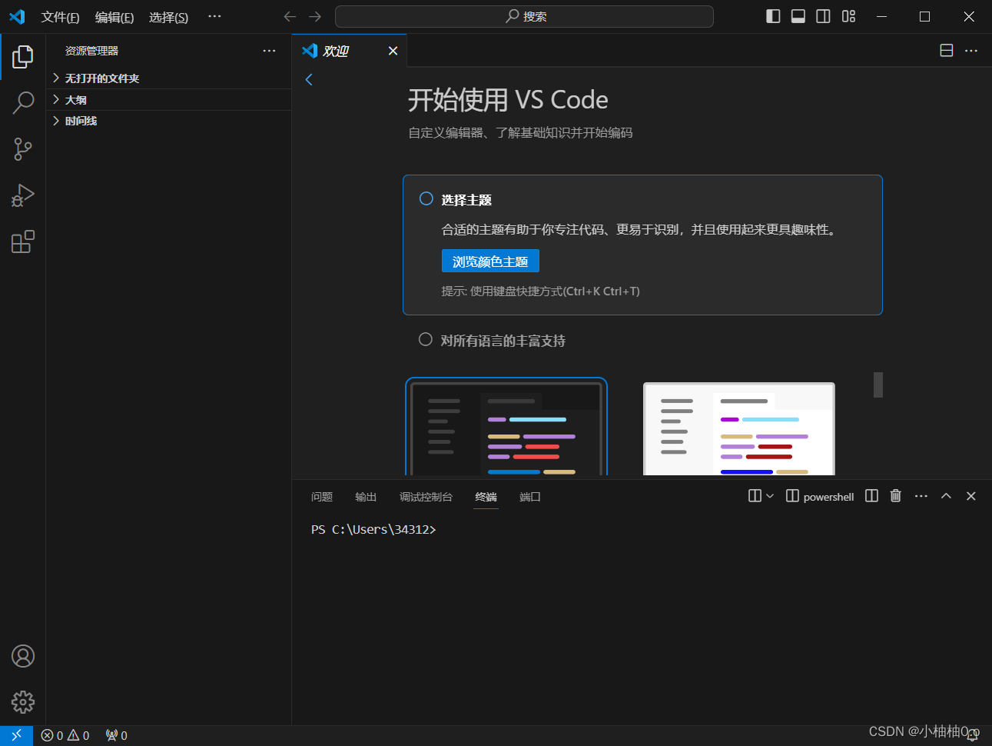Select the powershell terminal entry
This screenshot has height=746, width=992.
pos(820,497)
